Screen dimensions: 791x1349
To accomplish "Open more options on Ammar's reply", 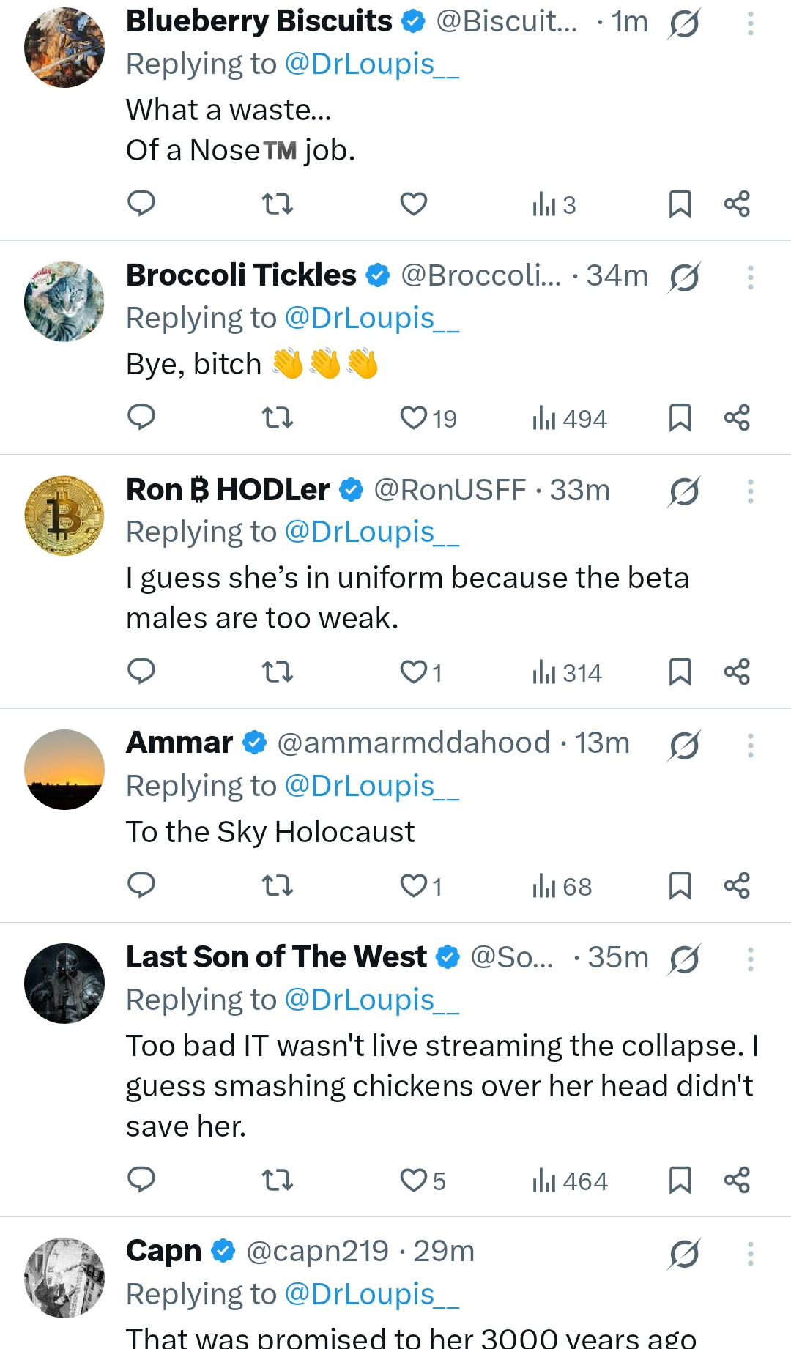I will pos(750,746).
